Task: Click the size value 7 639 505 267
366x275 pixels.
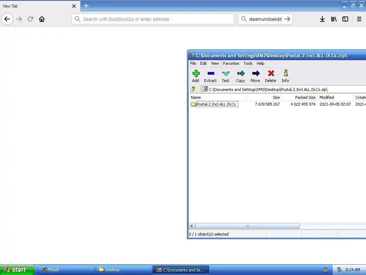Action: 267,104
